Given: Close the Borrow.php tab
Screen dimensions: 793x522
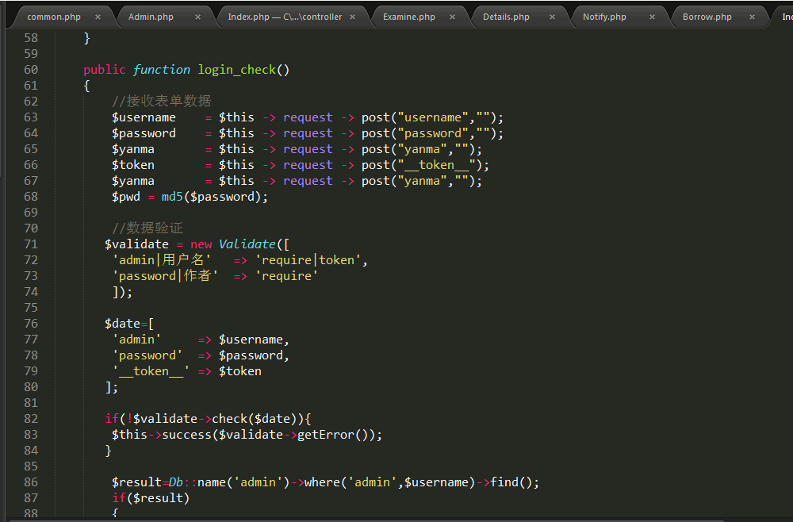Looking at the screenshot, I should pyautogui.click(x=752, y=17).
